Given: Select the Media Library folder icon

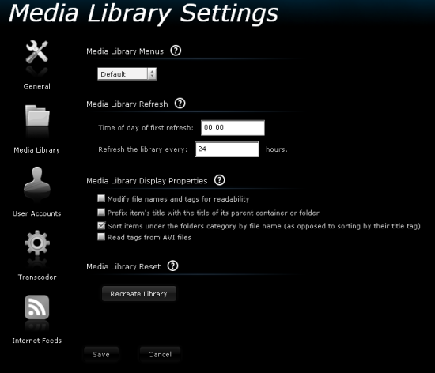Looking at the screenshot, I should click(x=37, y=115).
